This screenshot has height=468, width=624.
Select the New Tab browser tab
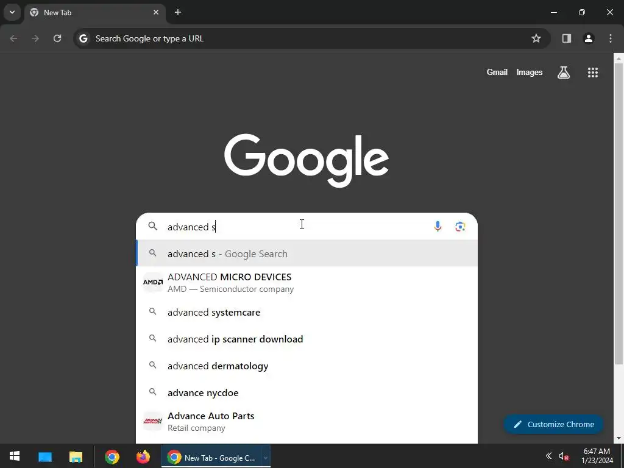click(x=94, y=13)
